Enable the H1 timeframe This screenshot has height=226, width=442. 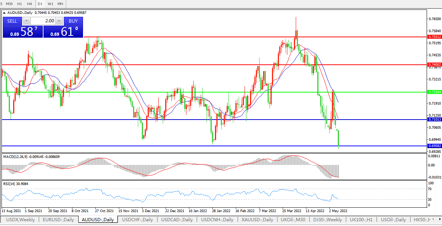(x=19, y=4)
